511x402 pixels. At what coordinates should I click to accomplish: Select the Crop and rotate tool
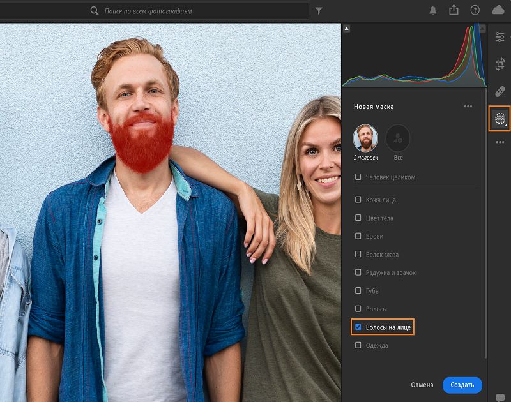click(x=500, y=64)
